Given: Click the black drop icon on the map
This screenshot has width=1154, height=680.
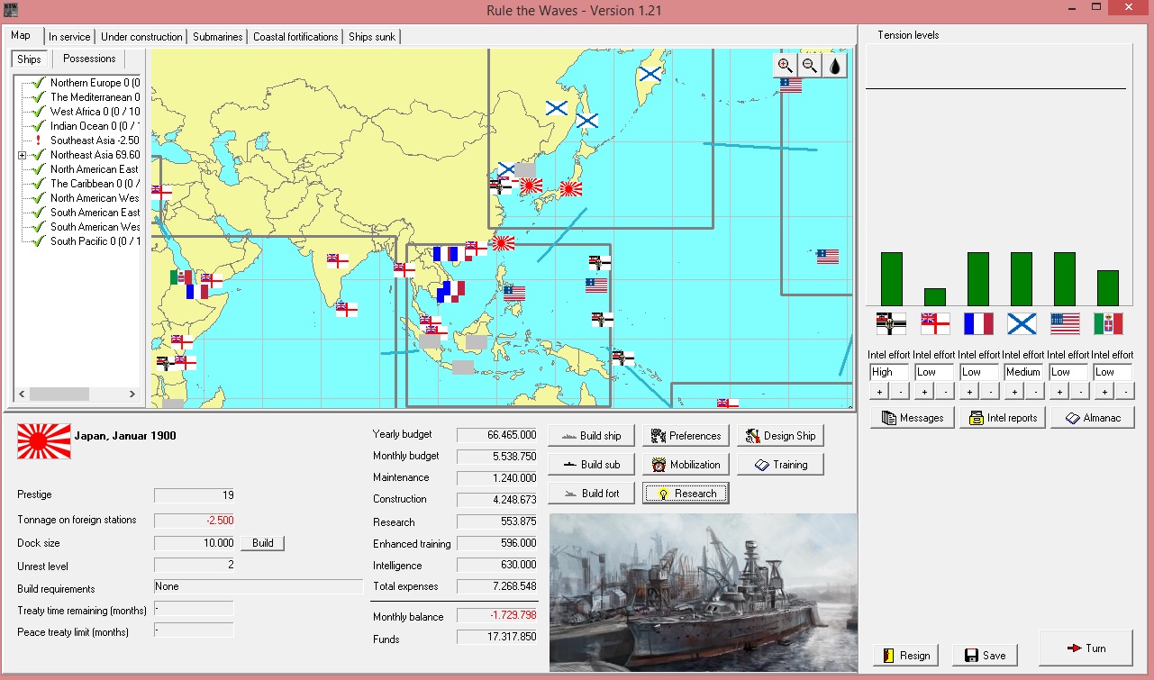Looking at the screenshot, I should 835,65.
